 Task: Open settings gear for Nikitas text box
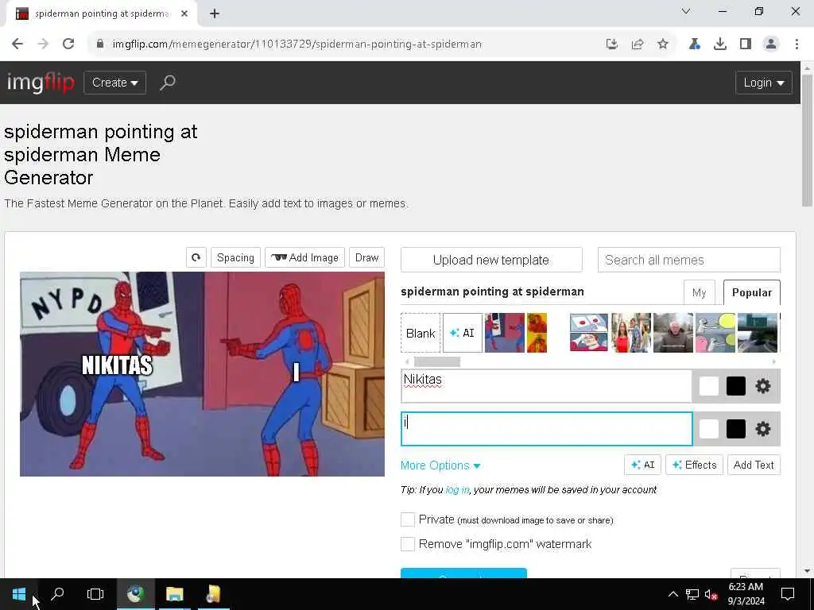[x=762, y=386]
